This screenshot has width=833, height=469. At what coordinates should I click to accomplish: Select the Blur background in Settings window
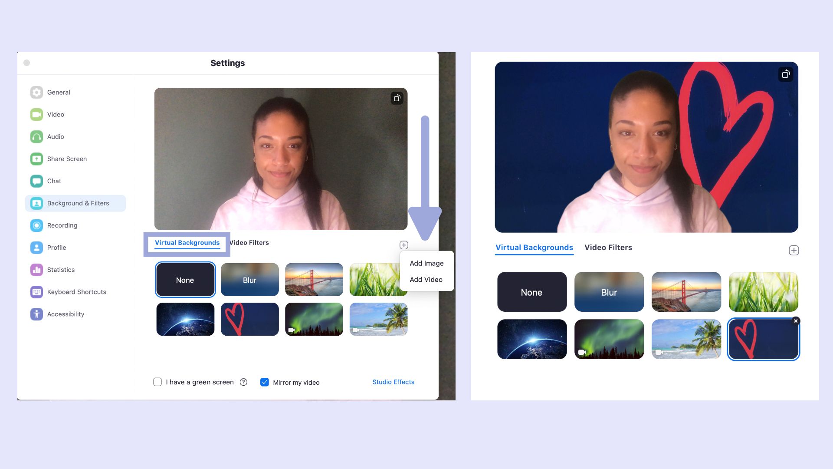249,280
